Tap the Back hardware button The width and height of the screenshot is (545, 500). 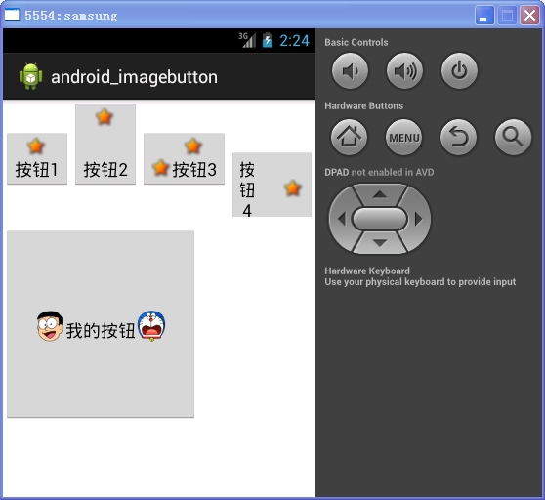click(x=458, y=138)
